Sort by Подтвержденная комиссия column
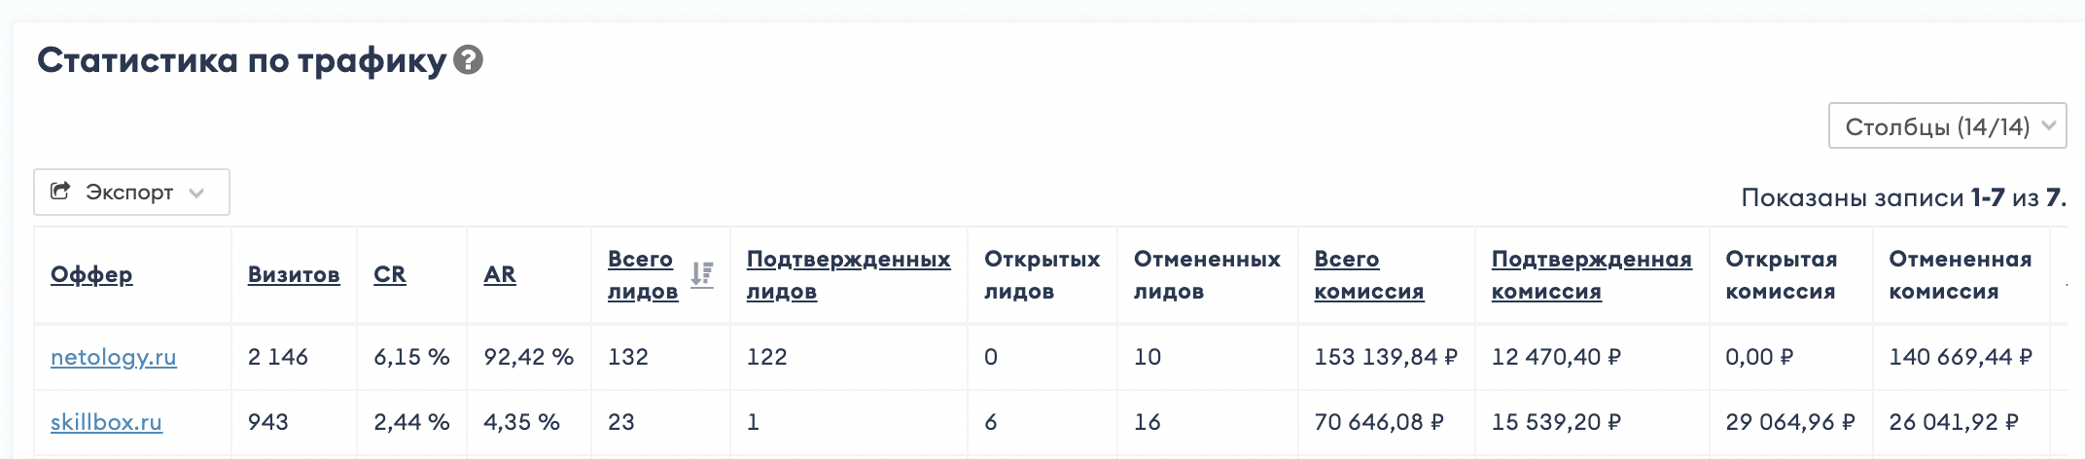 pyautogui.click(x=1591, y=275)
